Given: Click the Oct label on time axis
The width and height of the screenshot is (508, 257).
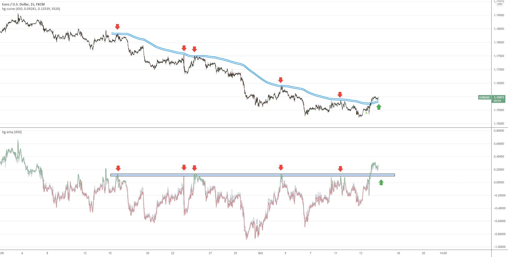Looking at the screenshot, I should pos(260,253).
